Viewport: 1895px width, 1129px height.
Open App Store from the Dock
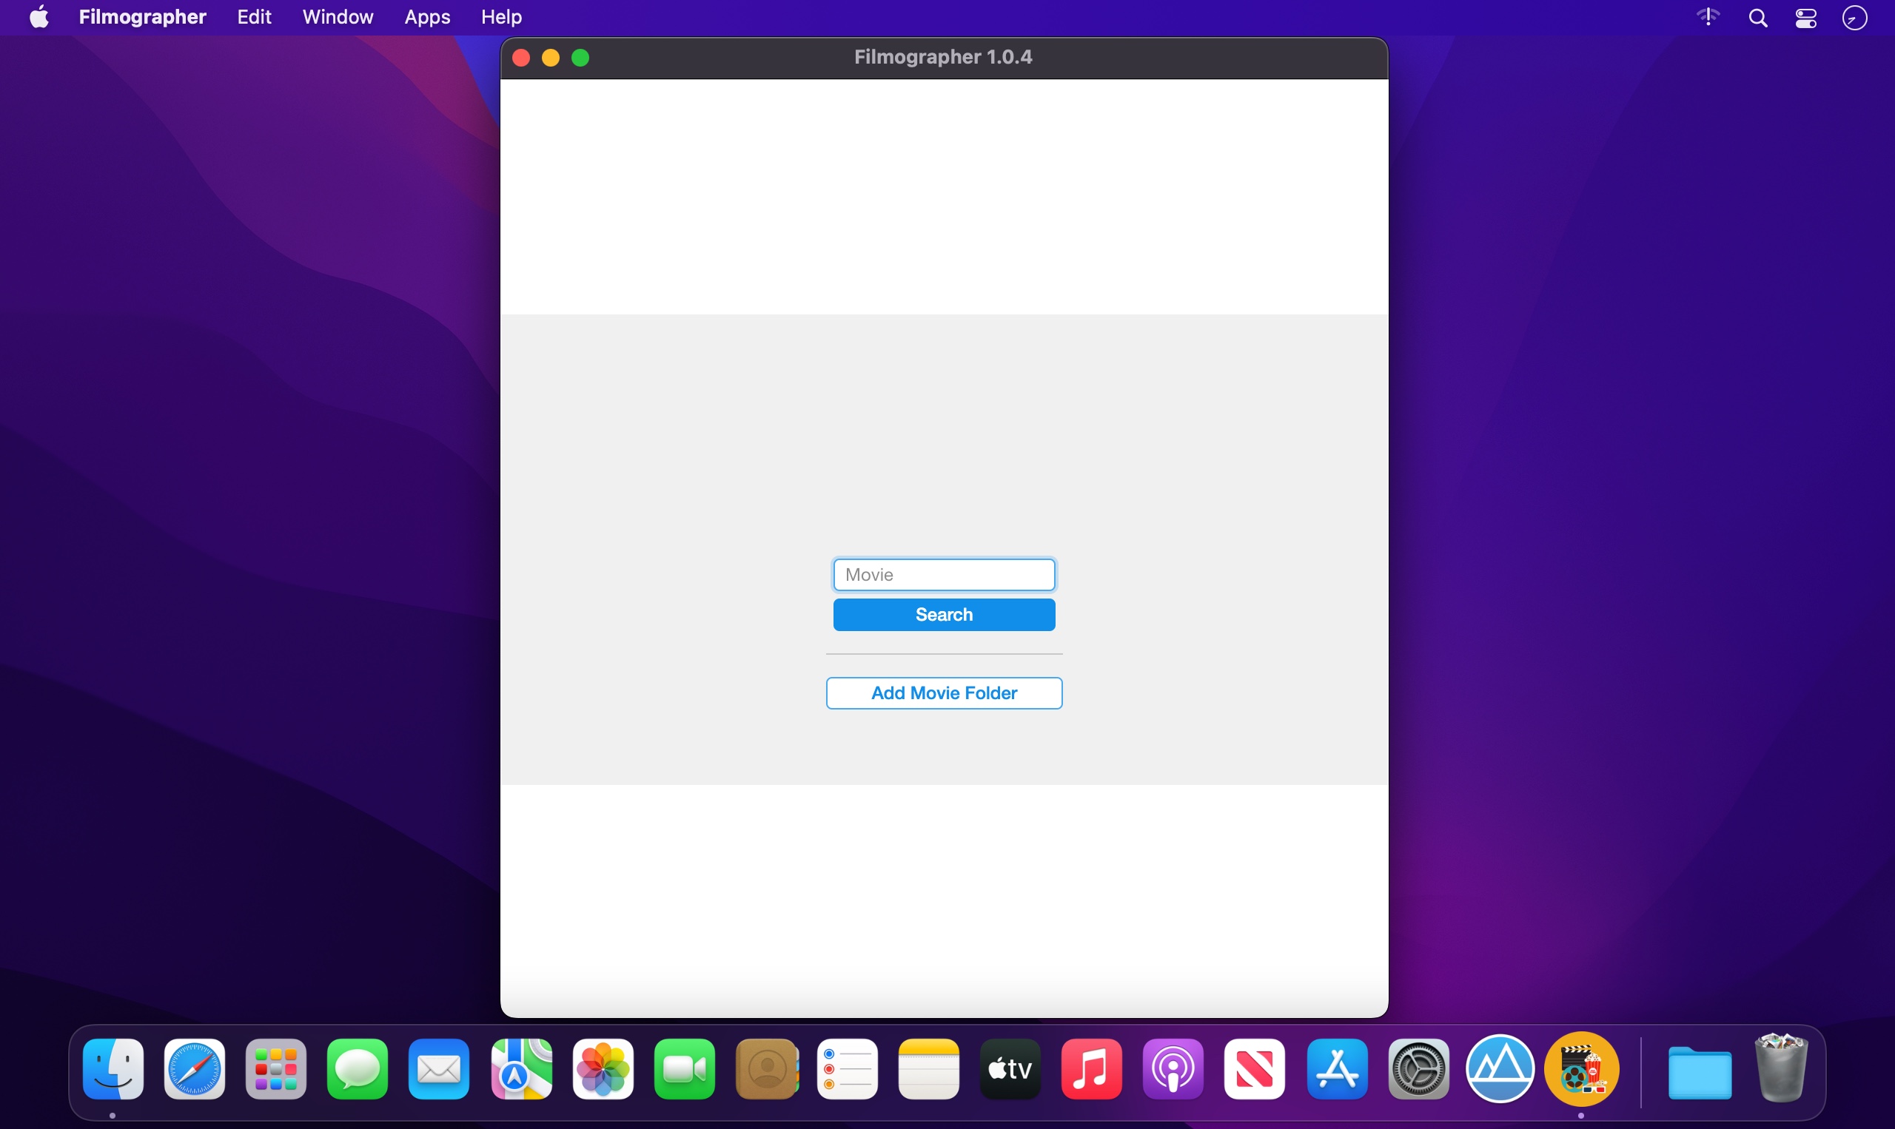[x=1337, y=1069]
